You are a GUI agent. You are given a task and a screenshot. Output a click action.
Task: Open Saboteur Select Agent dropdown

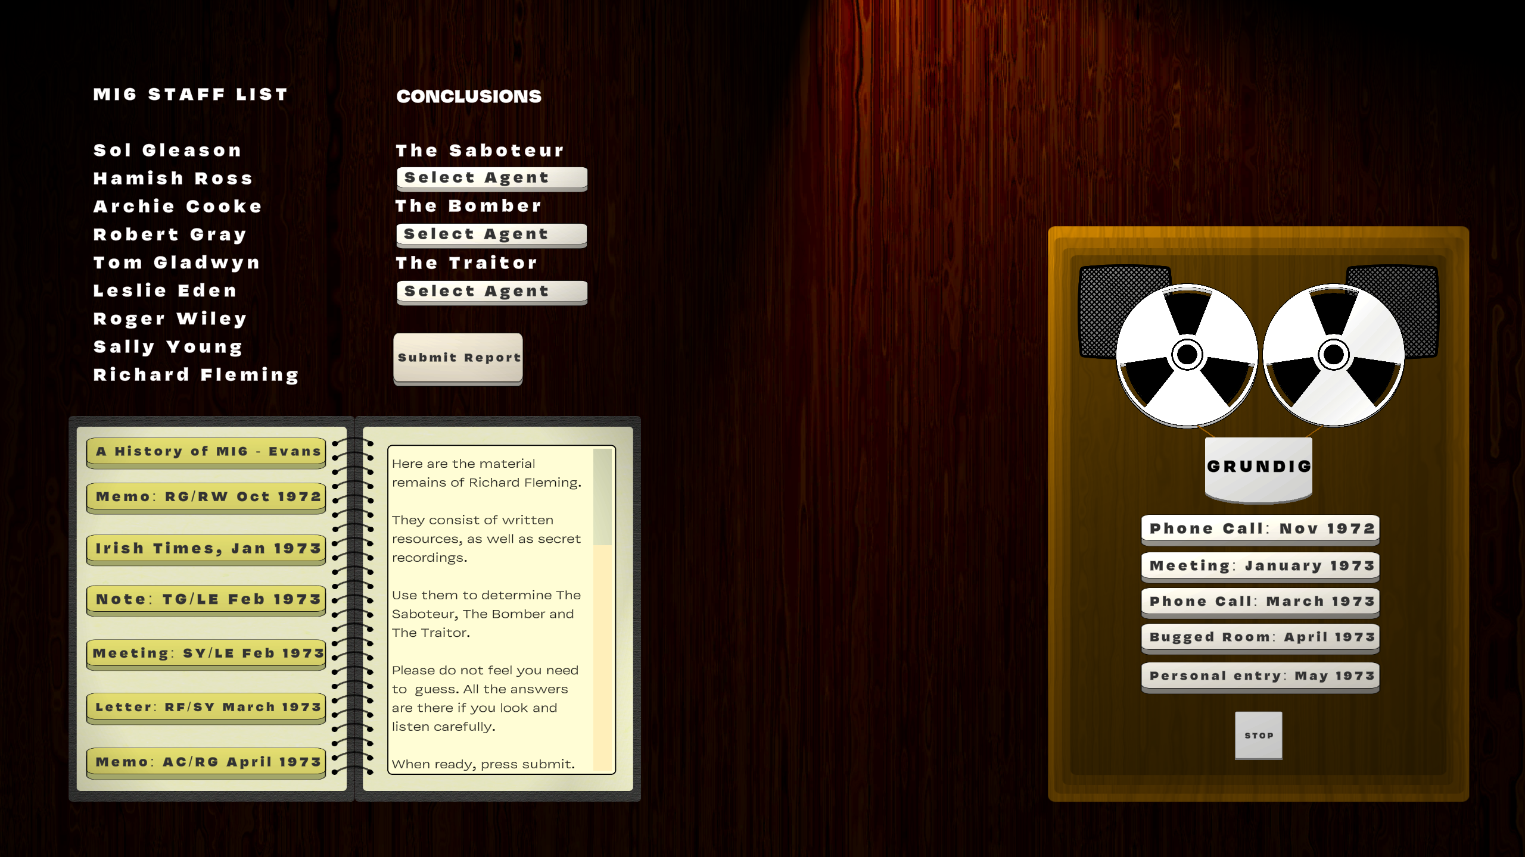pos(492,178)
